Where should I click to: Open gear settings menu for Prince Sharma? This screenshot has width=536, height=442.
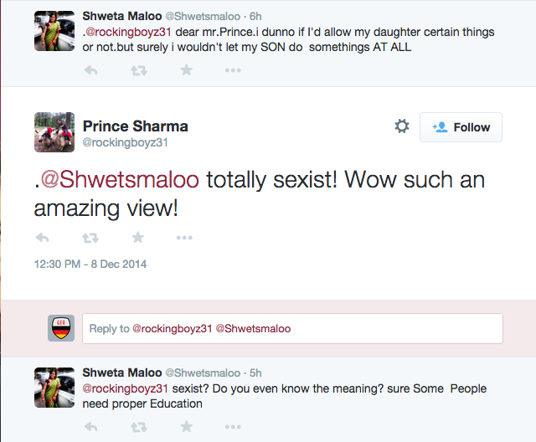402,126
